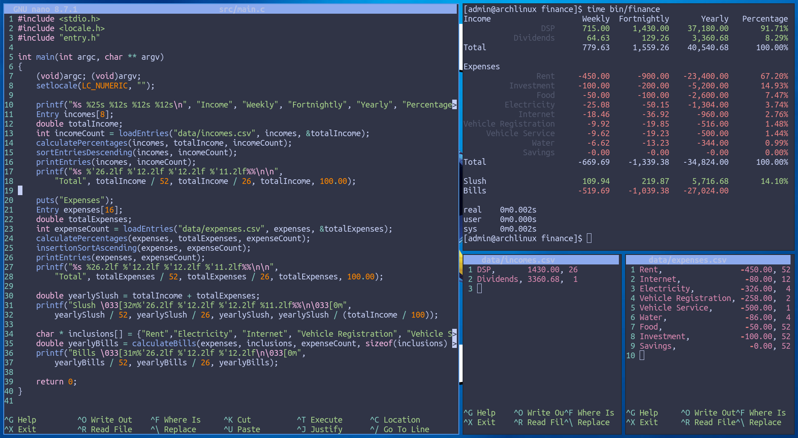Click the Bills yearly value -27,024.00

pyautogui.click(x=705, y=191)
